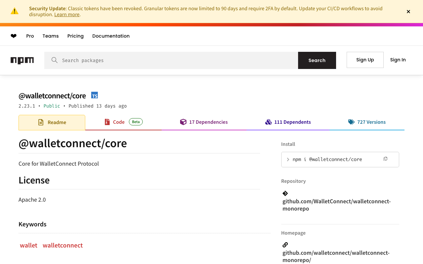Show the 727 Versions tab
The width and height of the screenshot is (423, 264).
(367, 122)
